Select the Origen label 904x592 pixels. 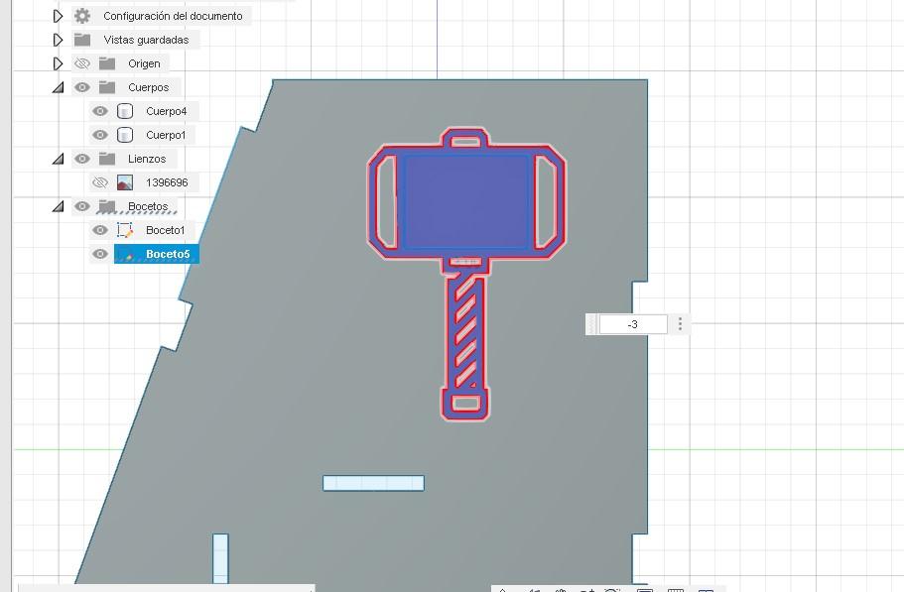[144, 63]
